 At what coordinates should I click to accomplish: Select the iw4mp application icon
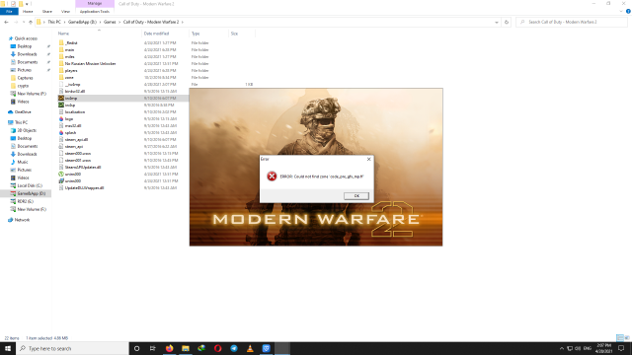61,99
